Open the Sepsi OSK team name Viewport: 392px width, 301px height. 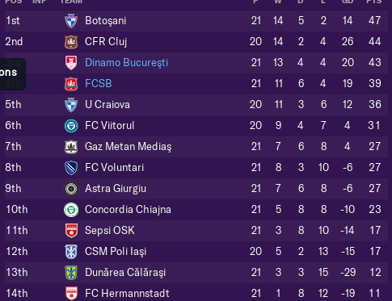[x=110, y=230]
